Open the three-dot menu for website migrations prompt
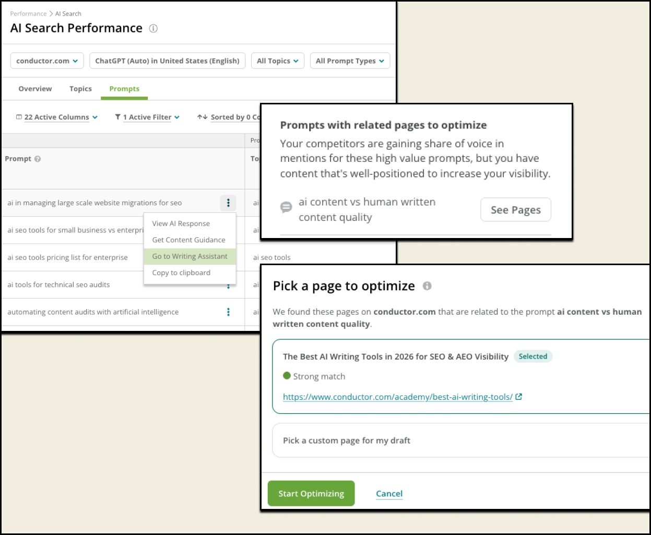Viewport: 651px width, 535px height. click(x=228, y=203)
